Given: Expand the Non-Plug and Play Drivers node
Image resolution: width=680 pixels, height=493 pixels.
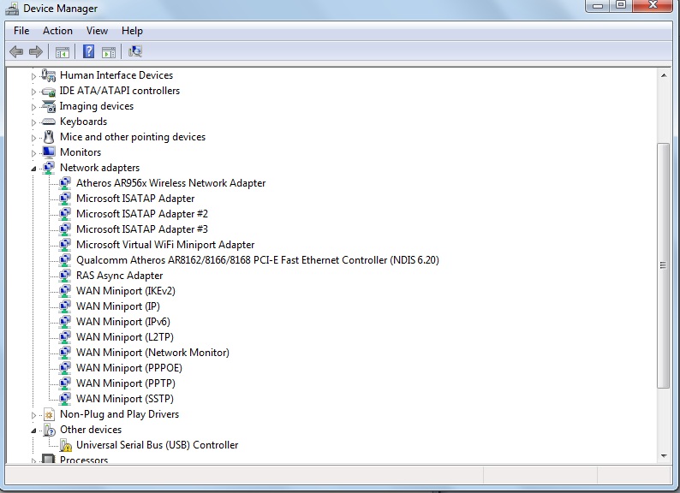Looking at the screenshot, I should (x=33, y=415).
